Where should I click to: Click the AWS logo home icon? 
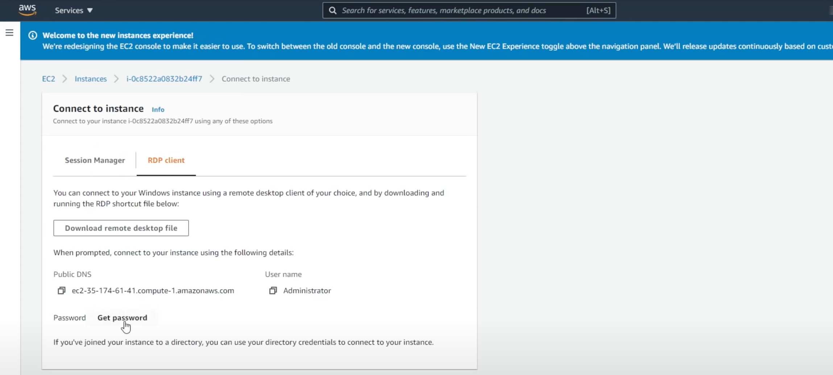point(28,10)
